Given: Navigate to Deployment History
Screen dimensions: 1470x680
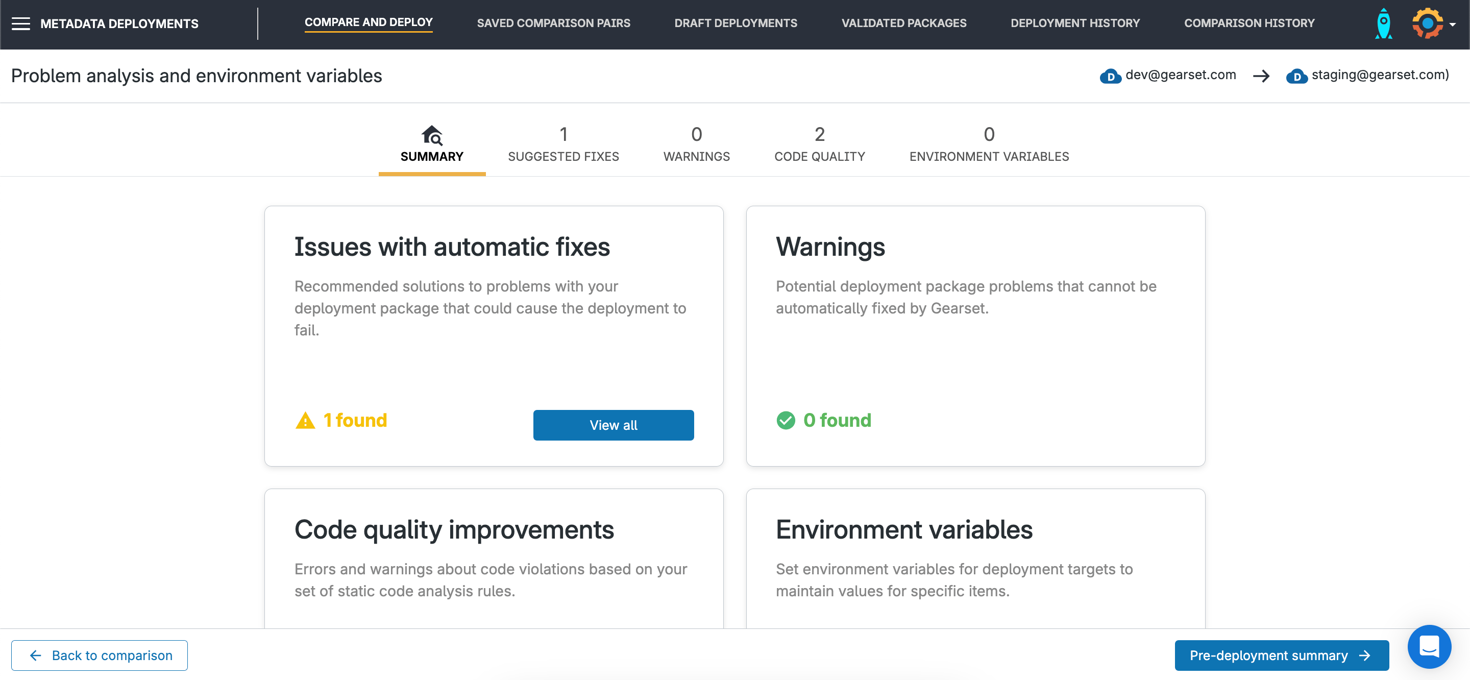Looking at the screenshot, I should point(1075,23).
